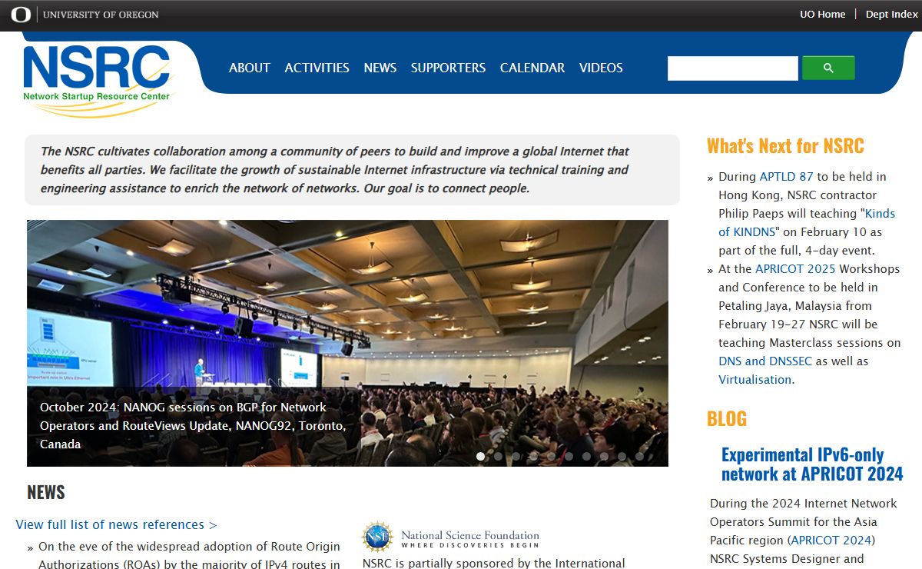Click the NSRC mission statement text box
Screen dimensions: 922x569
coord(352,170)
